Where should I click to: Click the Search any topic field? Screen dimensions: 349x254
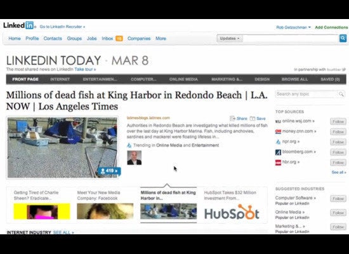click(x=306, y=94)
